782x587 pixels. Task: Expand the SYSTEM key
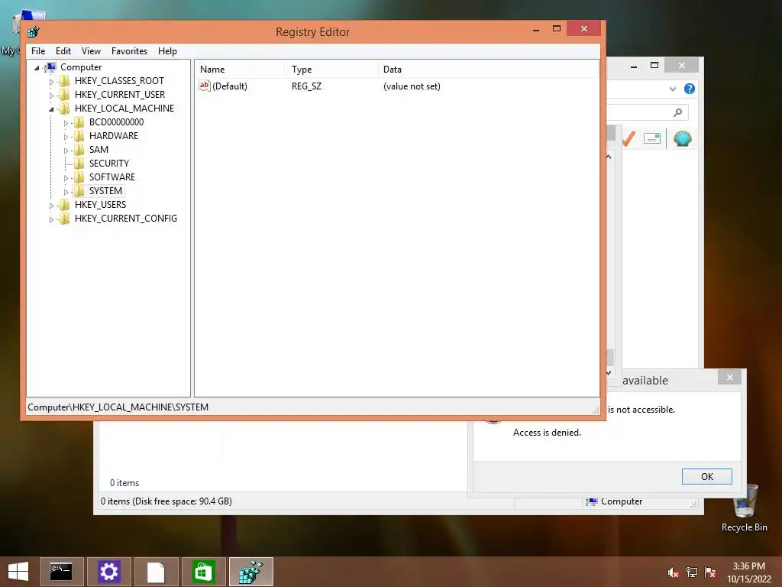66,191
